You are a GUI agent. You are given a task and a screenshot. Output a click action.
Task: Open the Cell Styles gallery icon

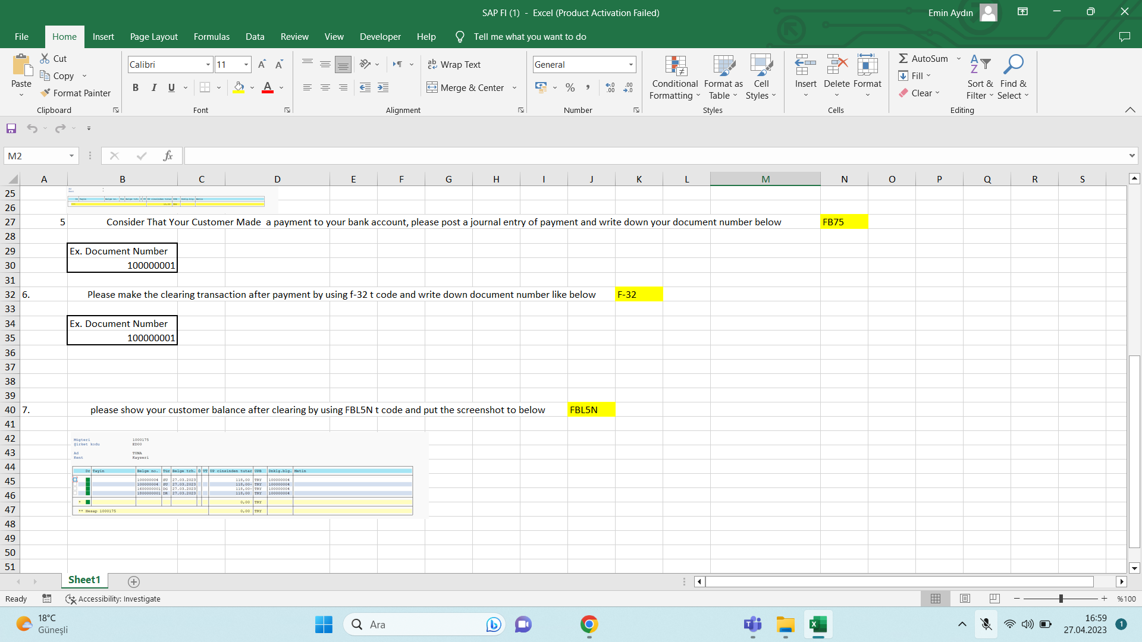click(x=761, y=66)
